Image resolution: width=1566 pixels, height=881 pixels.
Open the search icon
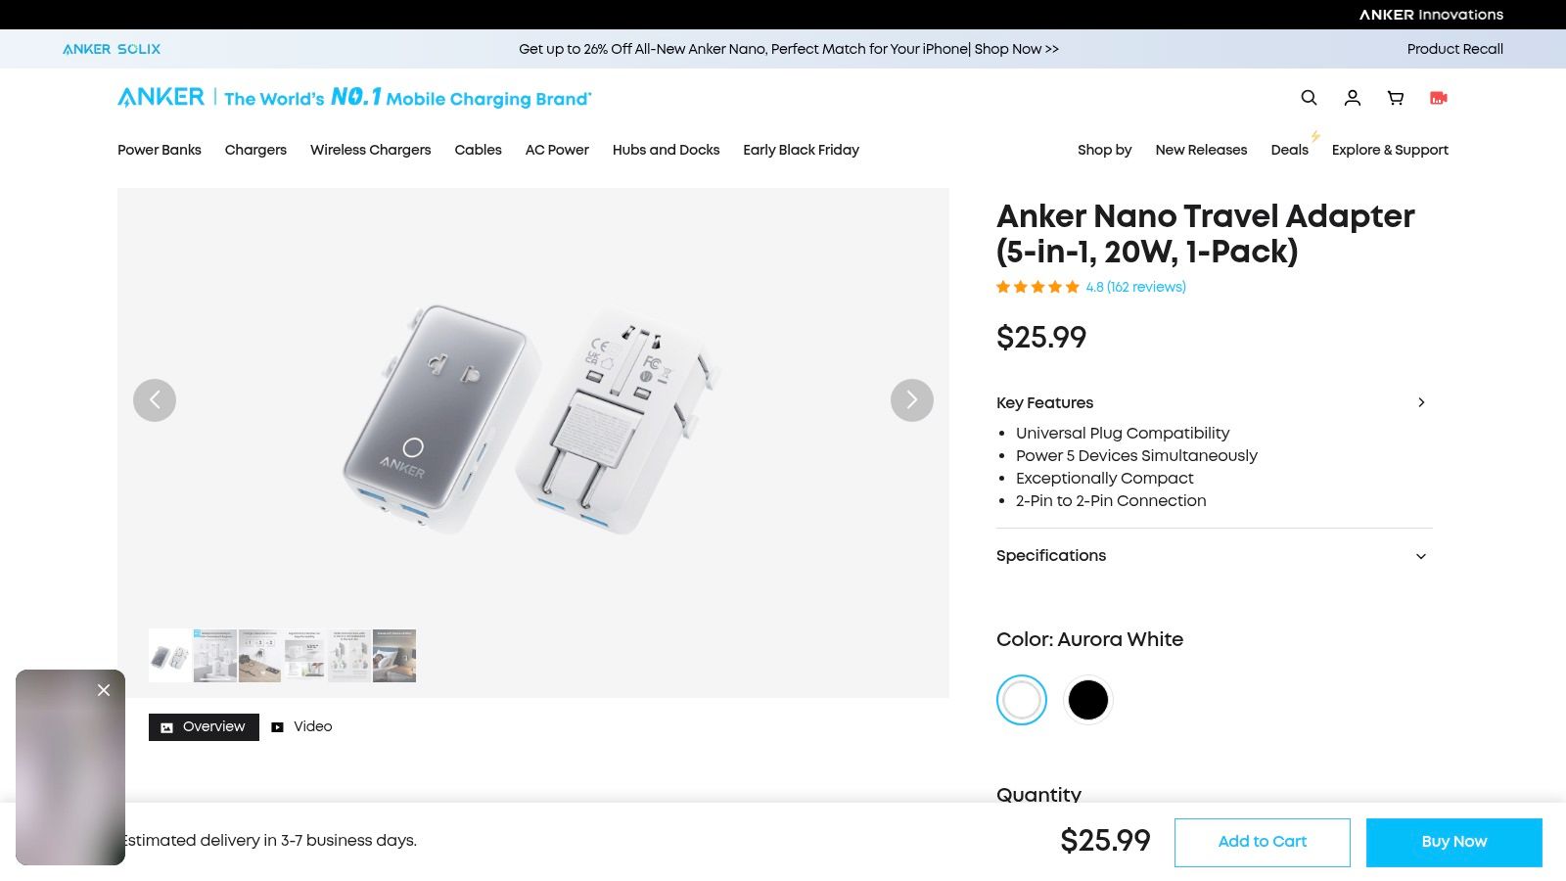coord(1309,98)
